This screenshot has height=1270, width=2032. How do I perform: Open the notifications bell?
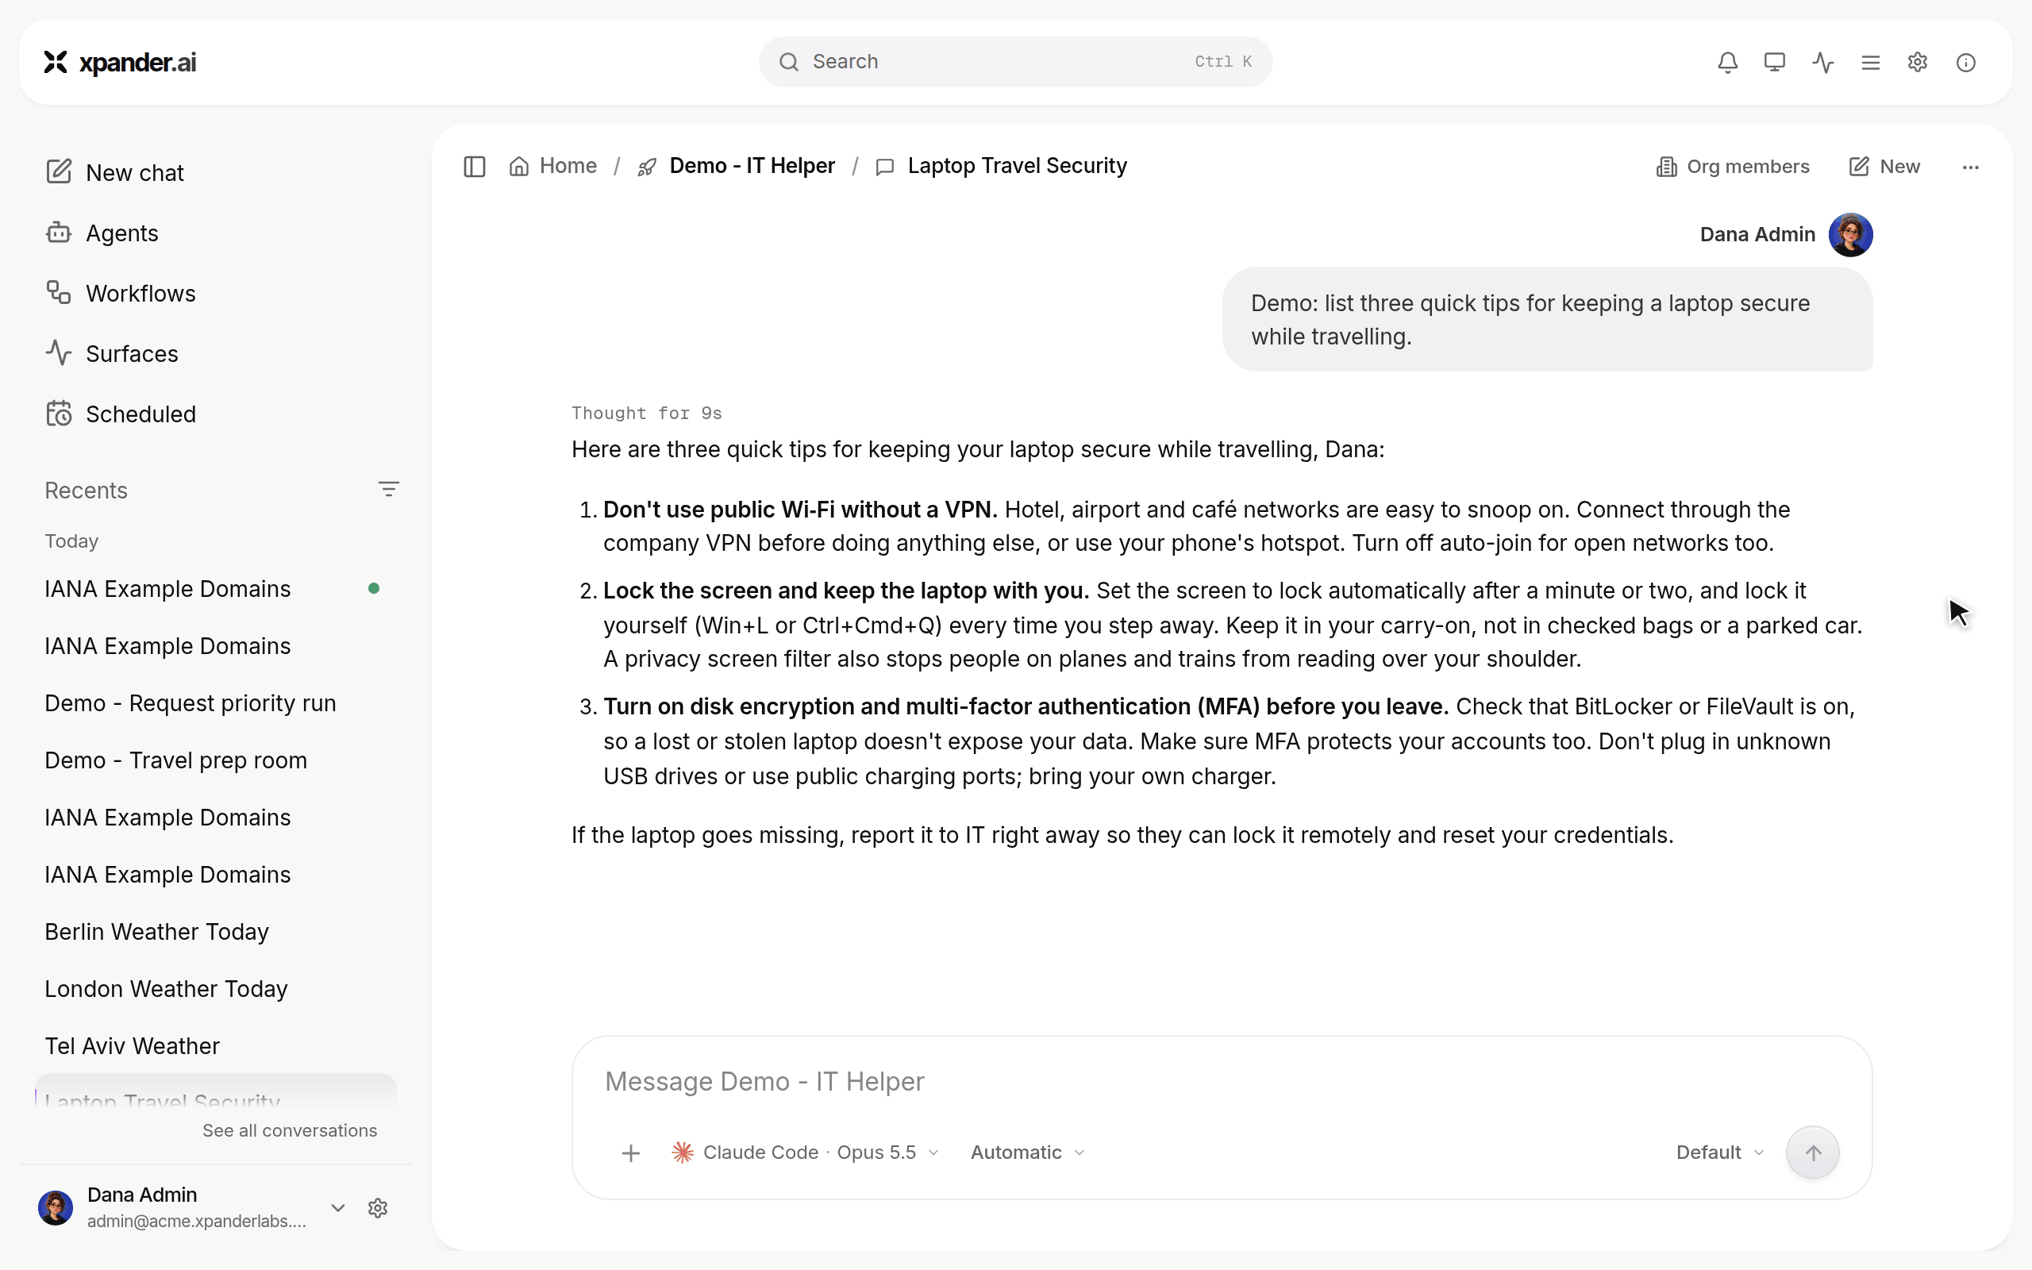pos(1727,62)
